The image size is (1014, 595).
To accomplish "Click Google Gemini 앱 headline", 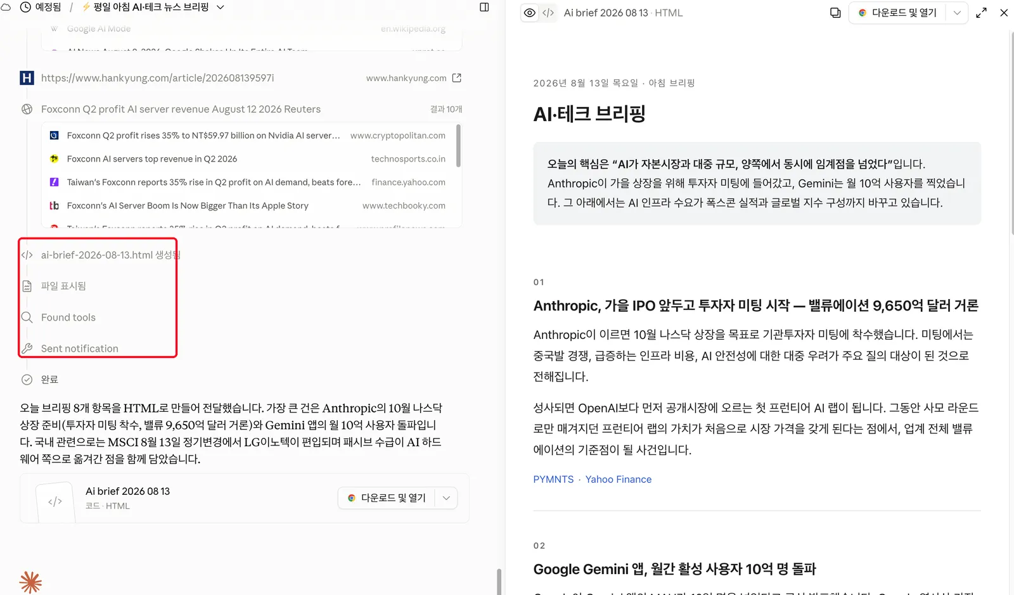I will tap(674, 569).
